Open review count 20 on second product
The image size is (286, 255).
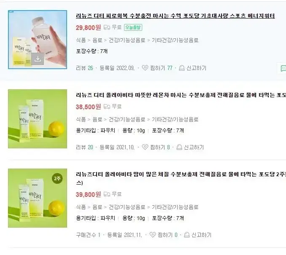click(x=90, y=147)
